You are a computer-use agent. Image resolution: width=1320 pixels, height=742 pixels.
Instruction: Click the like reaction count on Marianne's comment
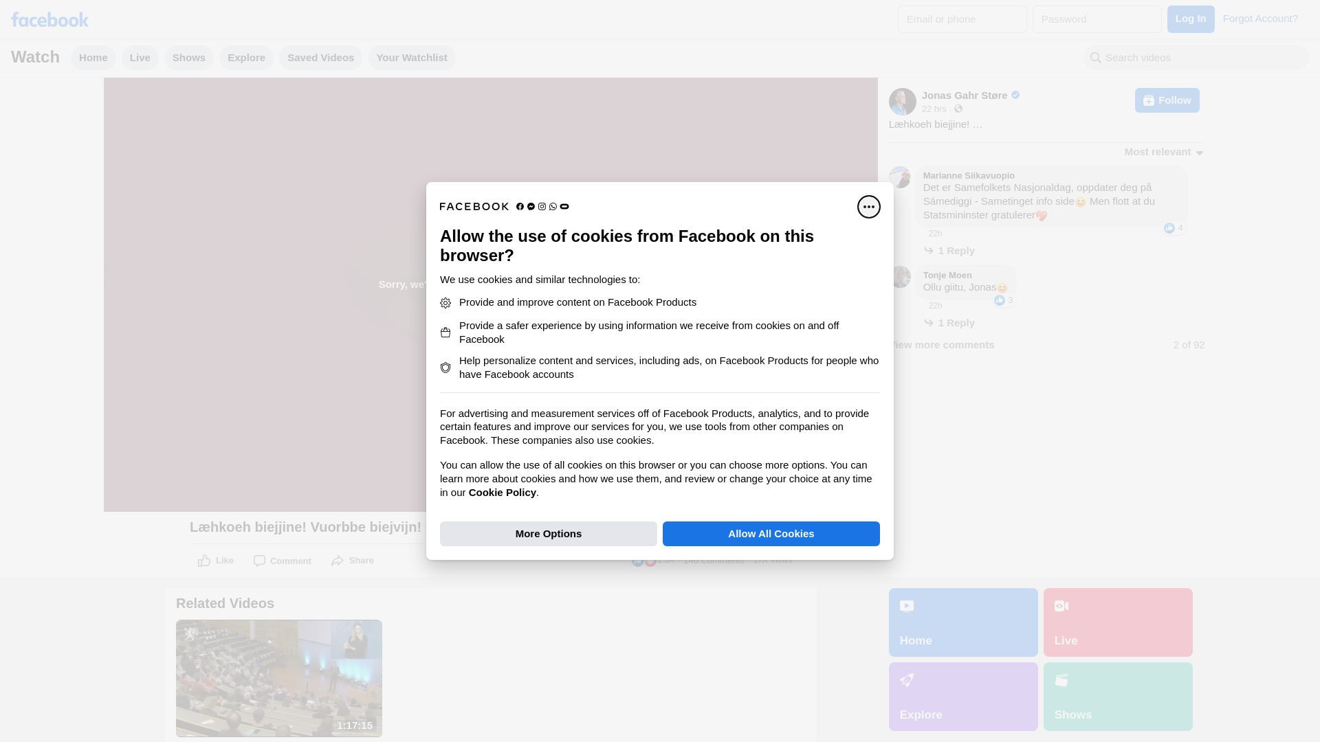(1174, 228)
